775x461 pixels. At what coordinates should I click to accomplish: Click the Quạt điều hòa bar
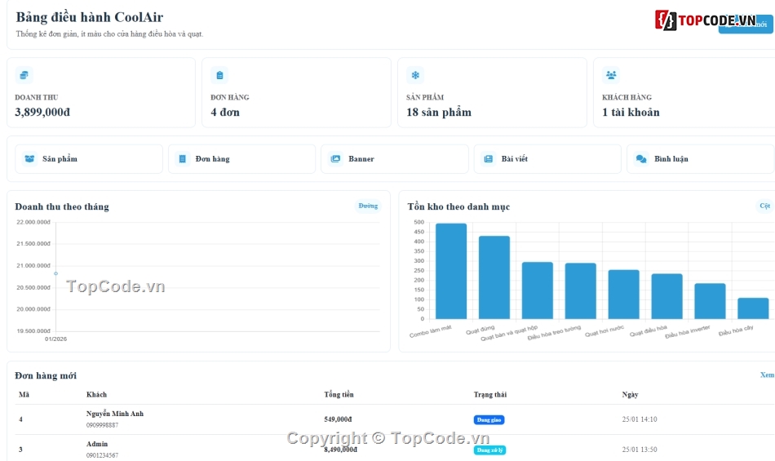pyautogui.click(x=666, y=296)
